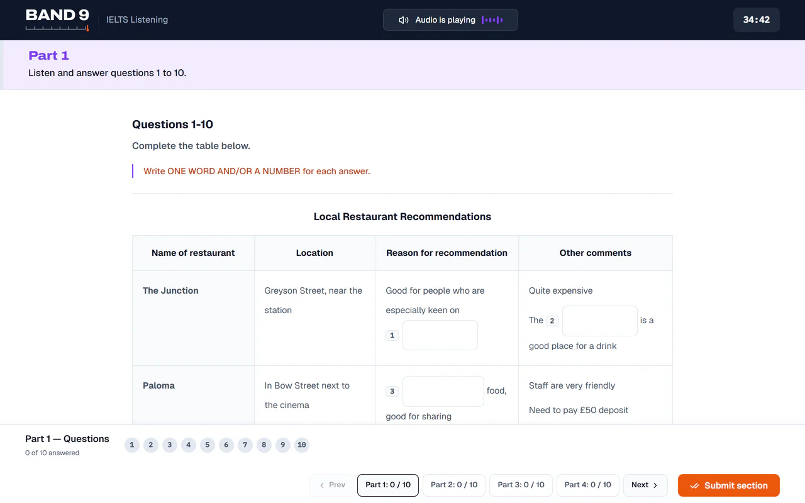
Task: Jump to question 7 in navigator
Action: (245, 445)
